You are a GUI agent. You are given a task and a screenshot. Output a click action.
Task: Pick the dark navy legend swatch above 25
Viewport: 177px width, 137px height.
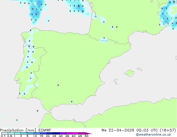click(x=56, y=133)
